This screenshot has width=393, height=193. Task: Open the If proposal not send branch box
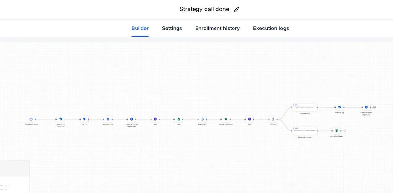point(305,131)
